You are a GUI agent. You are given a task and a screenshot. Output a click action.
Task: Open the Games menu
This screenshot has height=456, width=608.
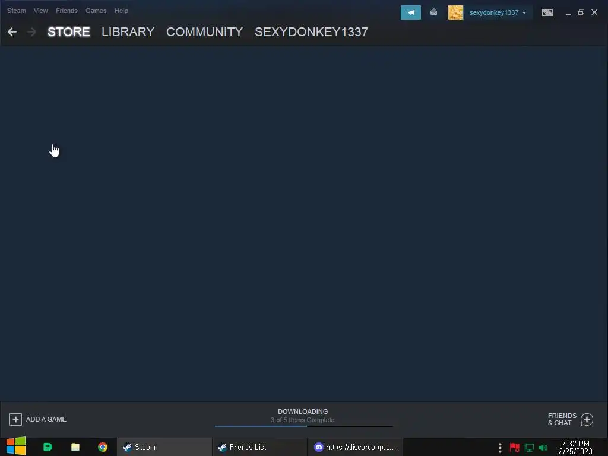coord(96,11)
